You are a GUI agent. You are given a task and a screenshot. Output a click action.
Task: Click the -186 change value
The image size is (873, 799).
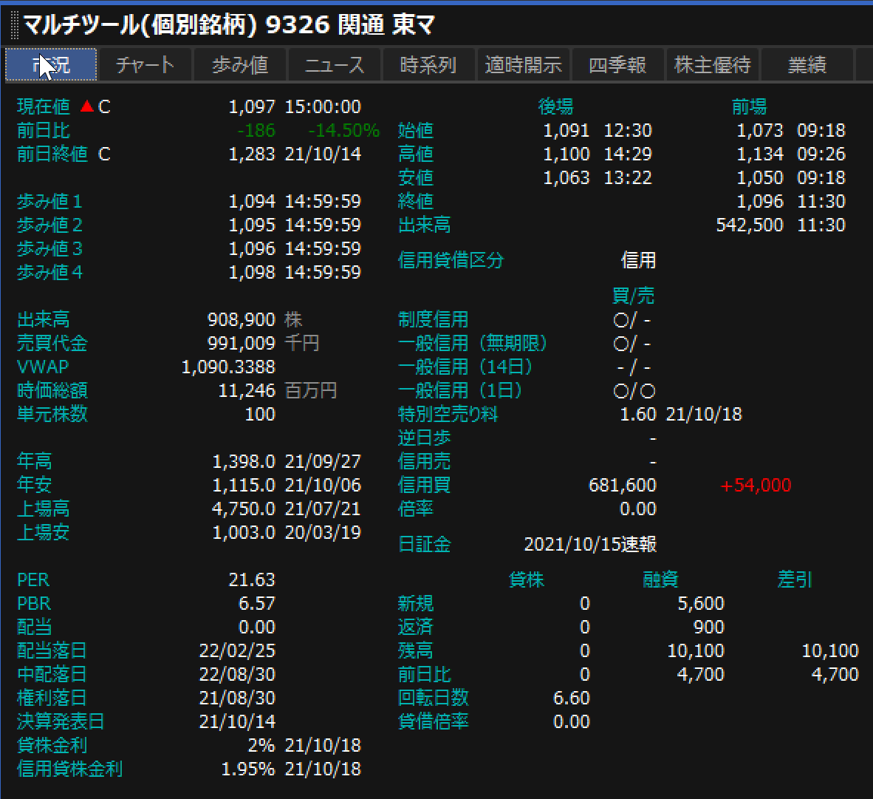point(256,130)
